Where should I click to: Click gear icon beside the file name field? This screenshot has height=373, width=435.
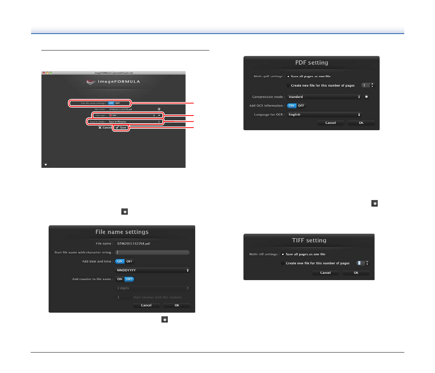tap(159, 109)
